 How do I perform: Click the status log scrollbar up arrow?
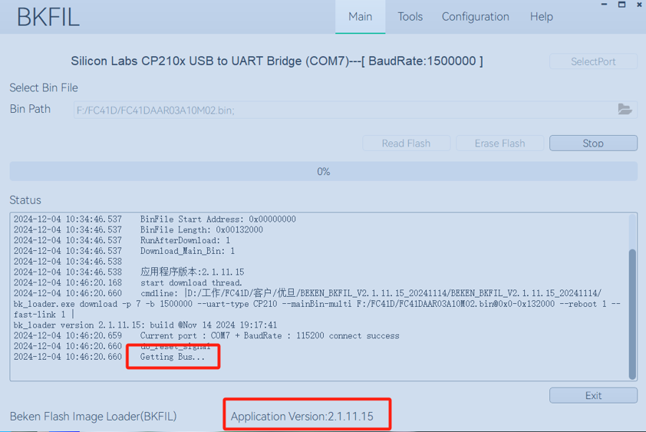pos(632,218)
